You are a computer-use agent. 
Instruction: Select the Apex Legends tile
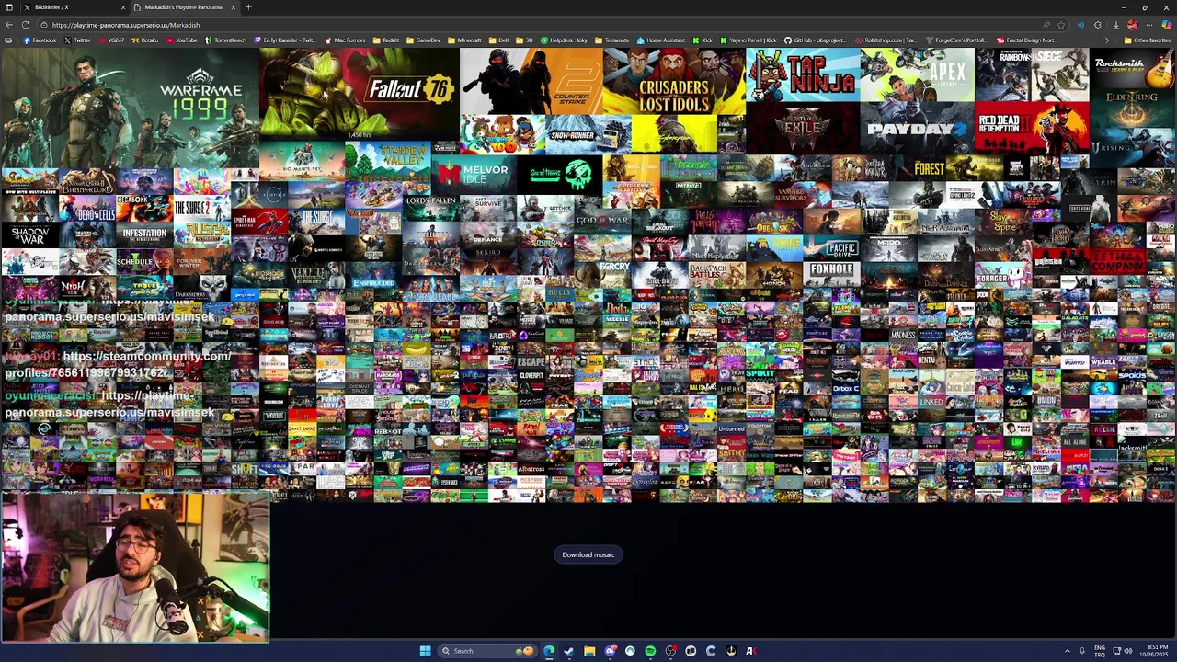tap(917, 75)
